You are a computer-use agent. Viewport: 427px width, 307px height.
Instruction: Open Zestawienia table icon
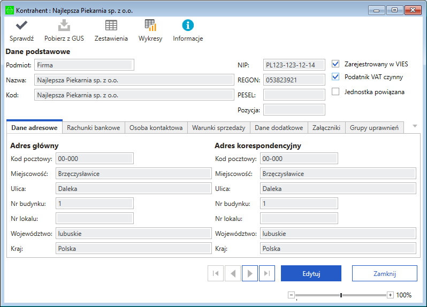point(111,25)
